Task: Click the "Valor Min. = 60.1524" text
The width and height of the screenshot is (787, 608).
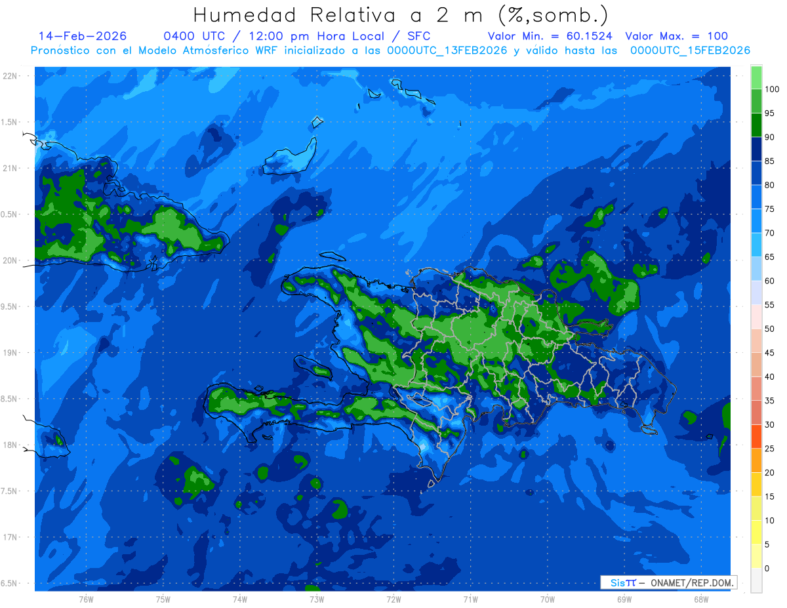Action: coord(550,36)
